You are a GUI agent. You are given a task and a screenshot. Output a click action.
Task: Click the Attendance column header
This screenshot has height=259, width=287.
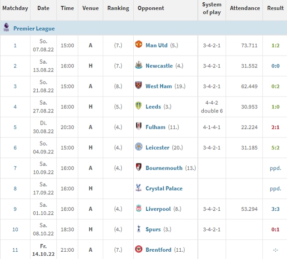point(245,8)
